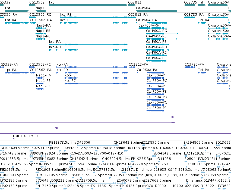Click the Nap1-RA transcript label
Viewport: 231px width, 190px height.
(43, 25)
